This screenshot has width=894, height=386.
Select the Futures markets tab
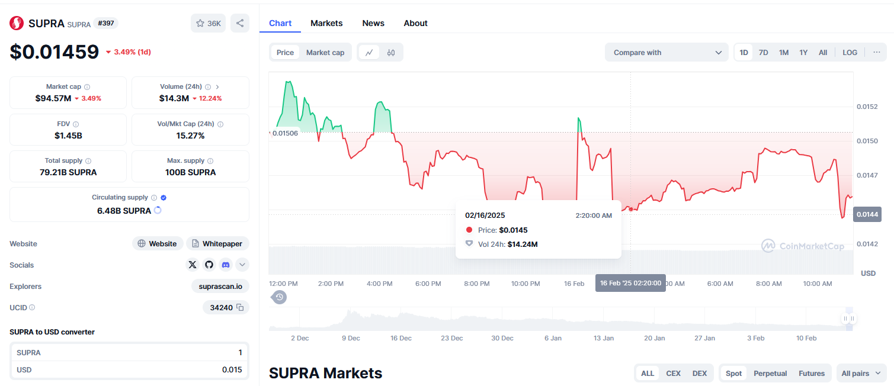click(x=812, y=373)
